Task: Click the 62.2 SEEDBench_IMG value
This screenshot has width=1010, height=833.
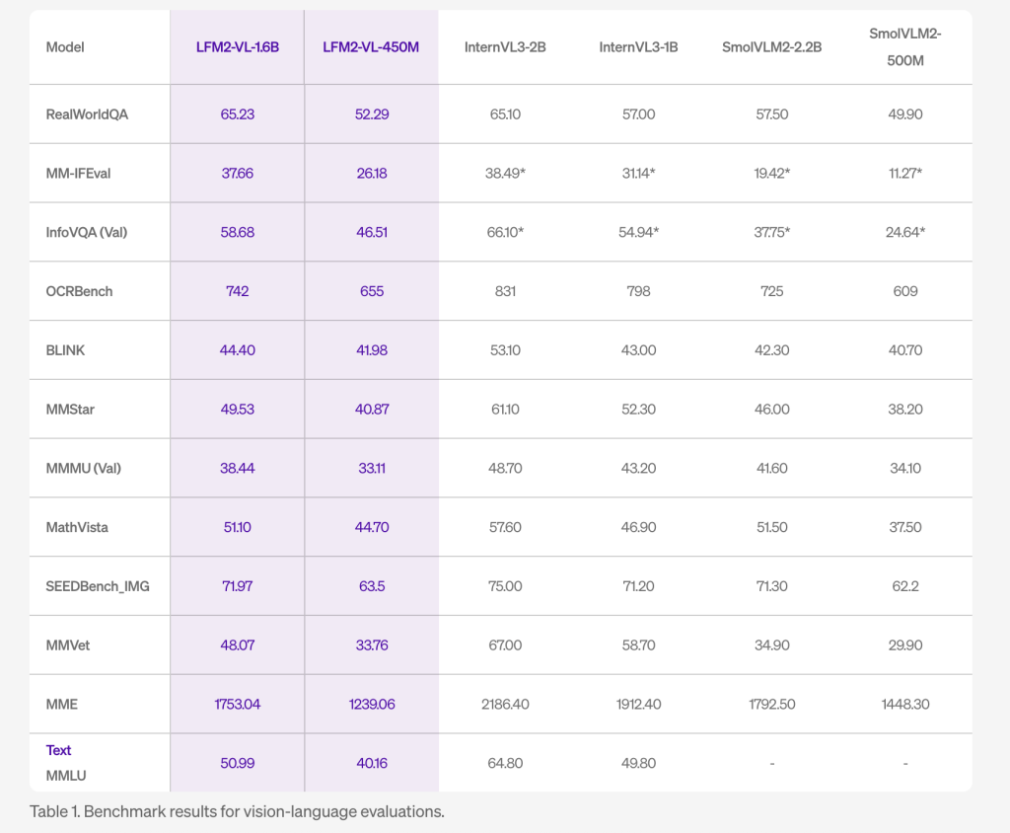Action: (905, 586)
